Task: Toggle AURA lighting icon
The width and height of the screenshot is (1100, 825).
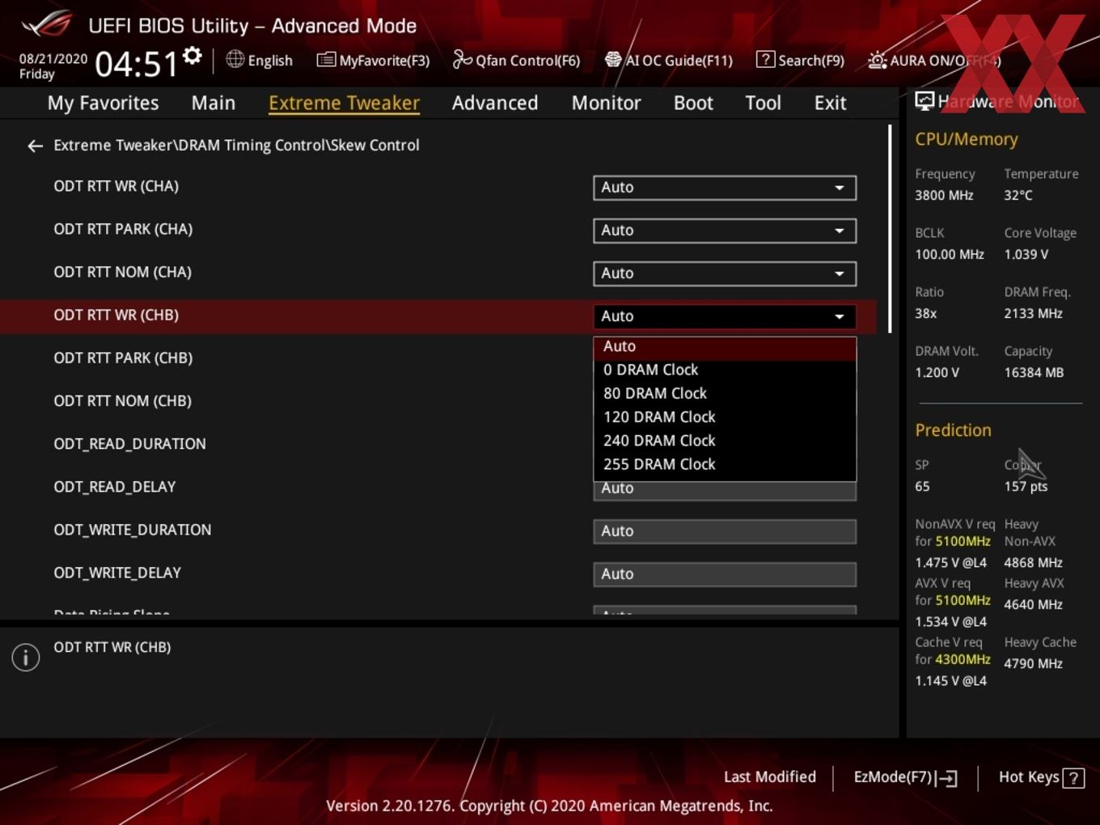Action: [877, 60]
